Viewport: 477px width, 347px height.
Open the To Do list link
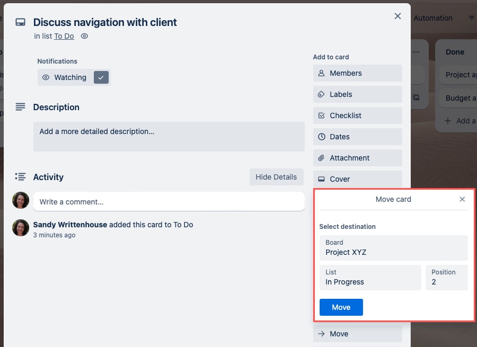coord(64,36)
